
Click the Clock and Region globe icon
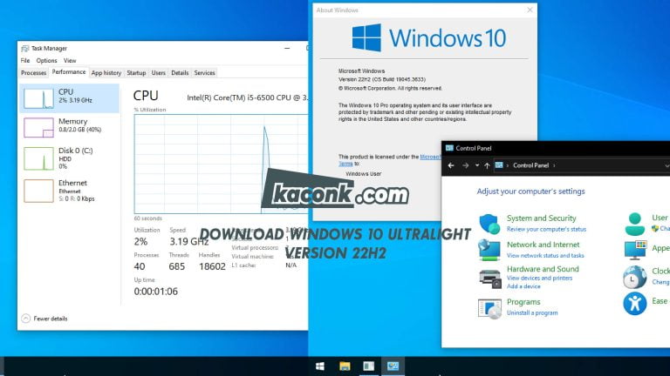pos(634,277)
